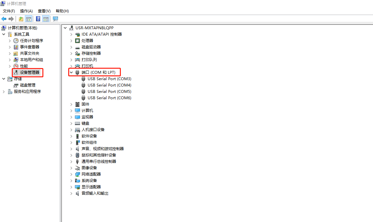Viewport: 373px width, 222px height.
Task: Toggle the show/hide console tree button
Action: (29, 19)
